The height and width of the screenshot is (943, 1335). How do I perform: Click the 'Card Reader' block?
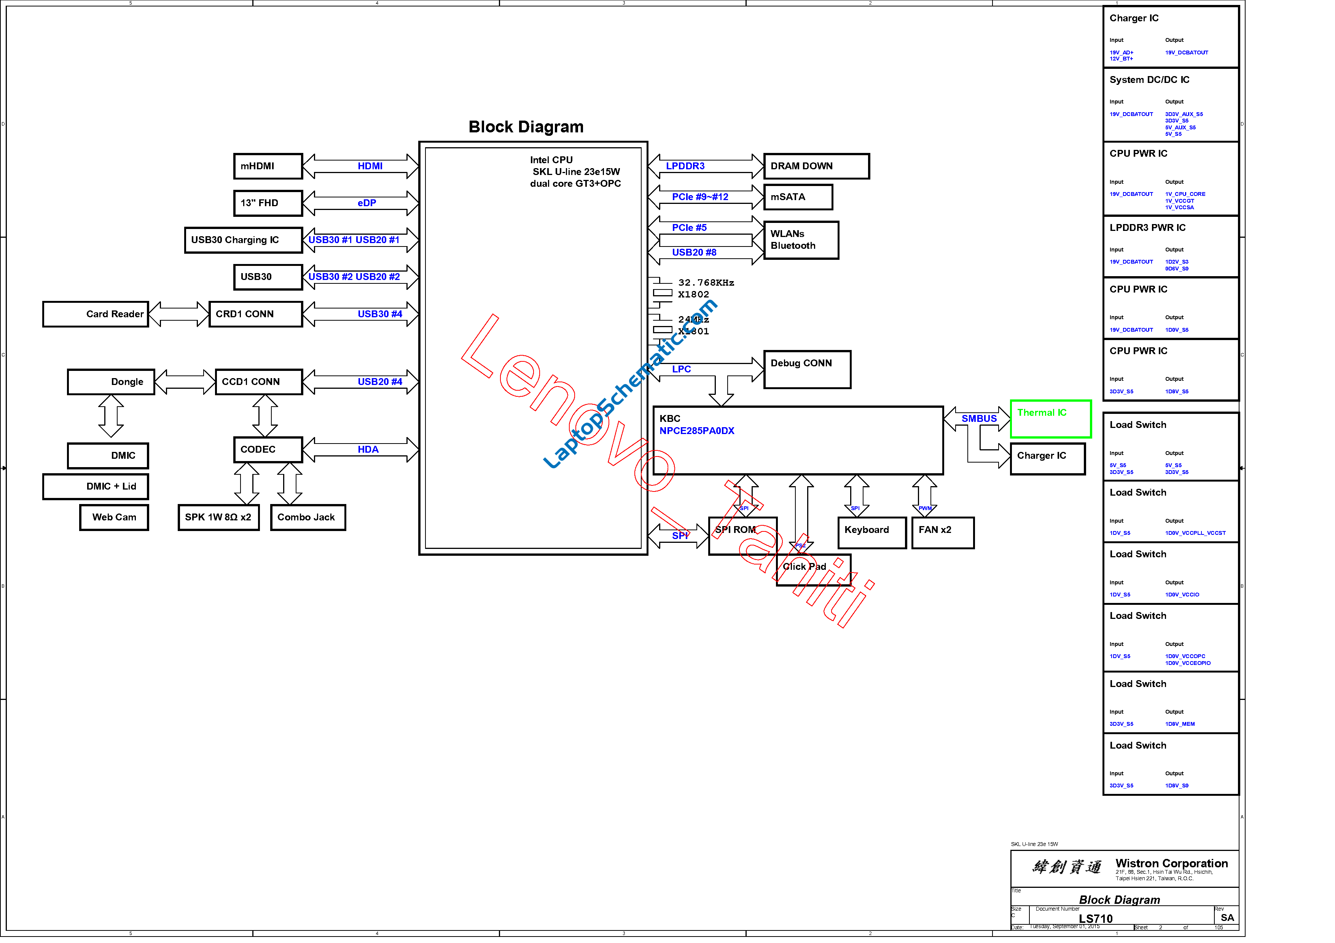pyautogui.click(x=96, y=314)
